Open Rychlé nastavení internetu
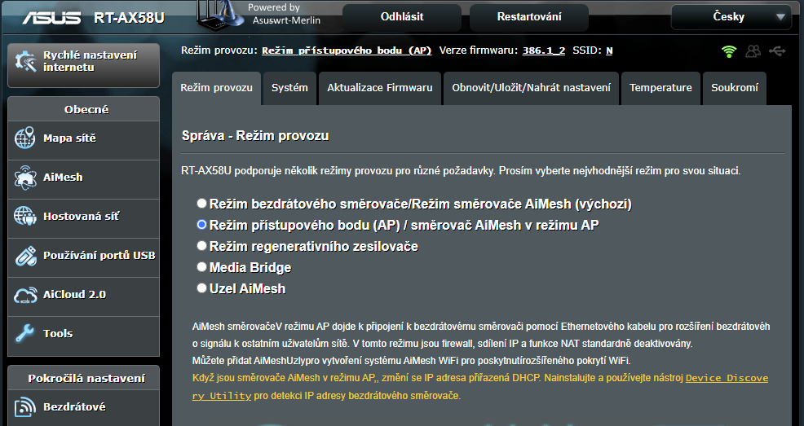Image resolution: width=804 pixels, height=426 pixels. tap(83, 65)
